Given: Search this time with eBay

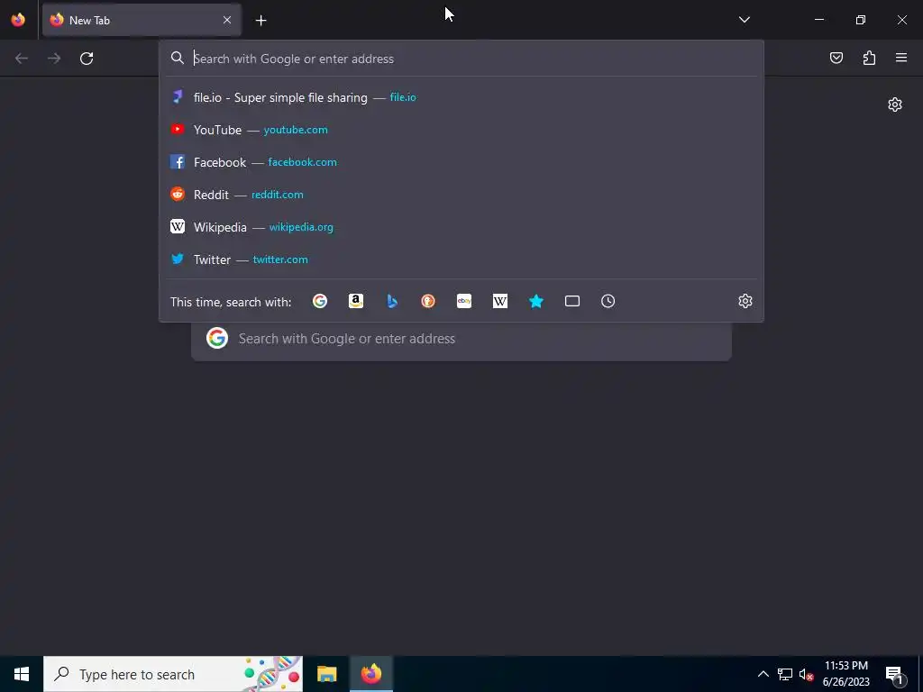Looking at the screenshot, I should pyautogui.click(x=464, y=301).
